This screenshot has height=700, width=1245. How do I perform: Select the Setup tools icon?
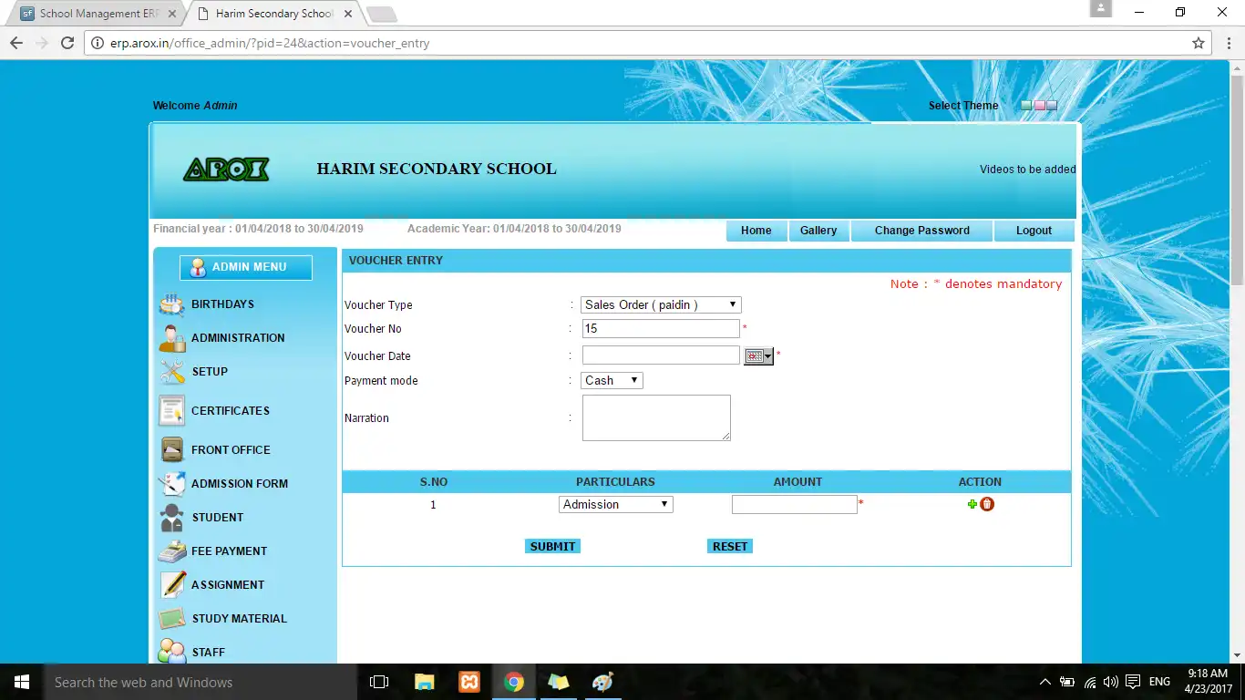170,371
